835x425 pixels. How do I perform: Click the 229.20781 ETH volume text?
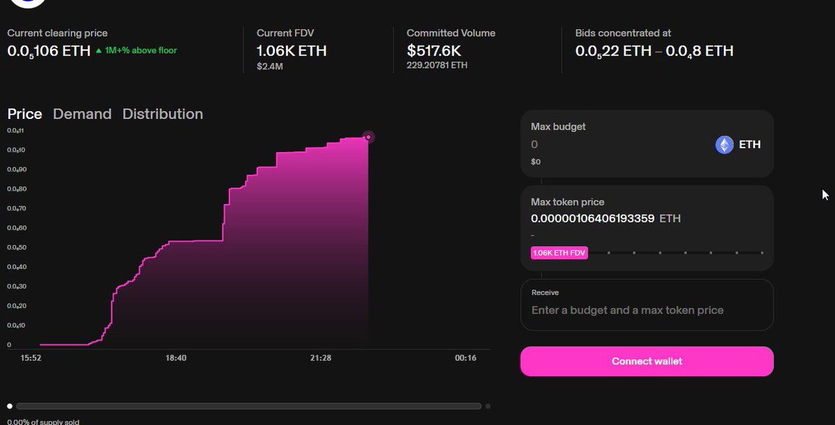click(437, 65)
